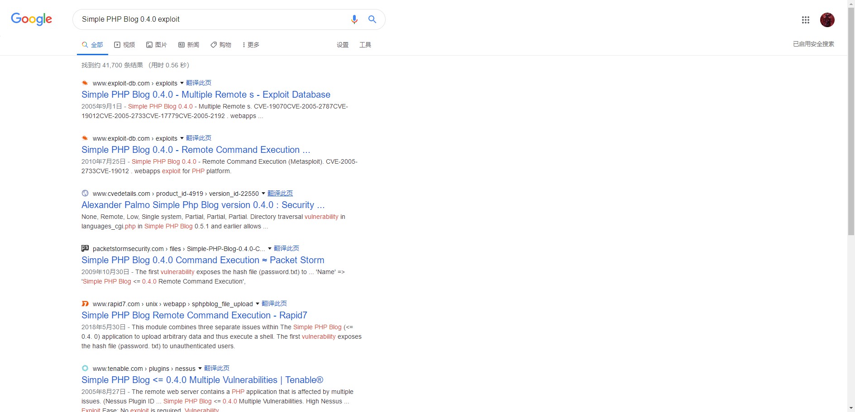Click the scrollbar up arrow
The image size is (855, 412).
(x=851, y=4)
